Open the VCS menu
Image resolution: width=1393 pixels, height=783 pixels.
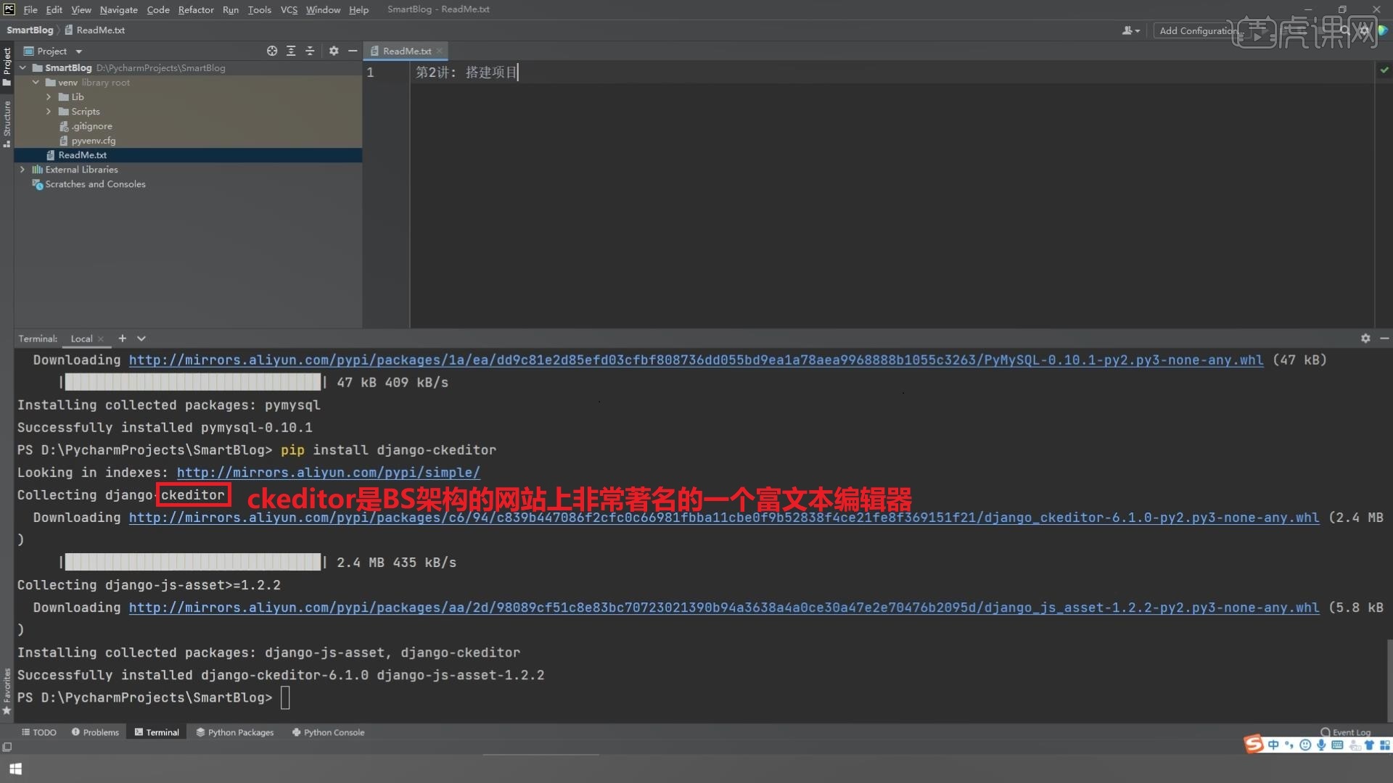pos(289,9)
